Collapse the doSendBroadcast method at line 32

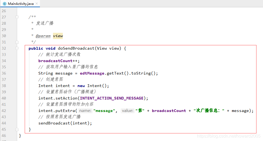[17, 48]
